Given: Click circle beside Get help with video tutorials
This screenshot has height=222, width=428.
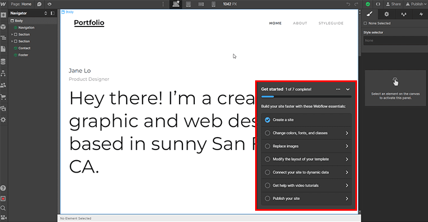Looking at the screenshot, I should click(267, 185).
